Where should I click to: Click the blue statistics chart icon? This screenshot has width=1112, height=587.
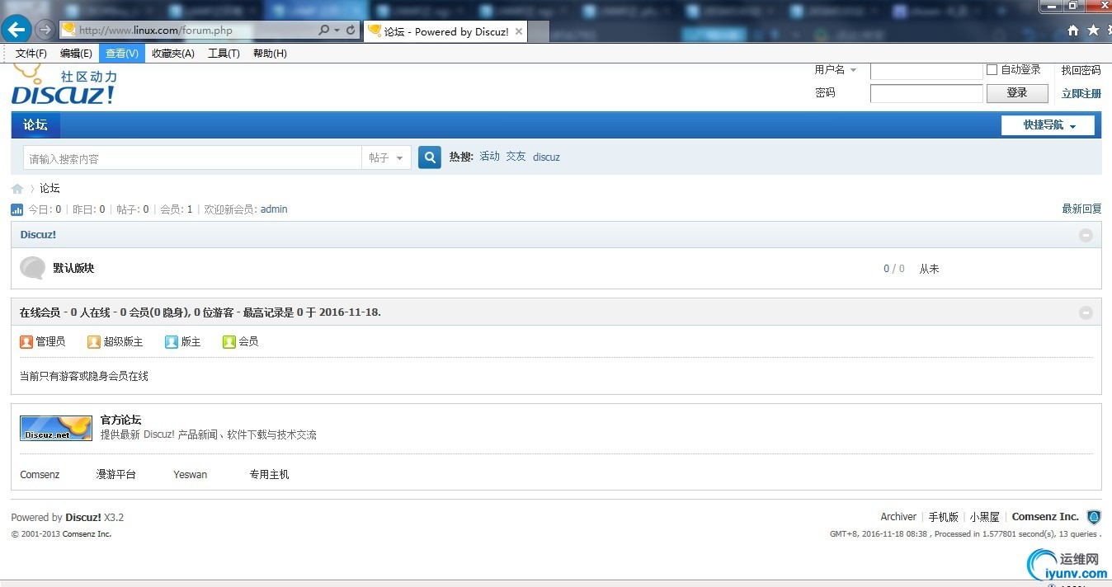click(x=17, y=209)
